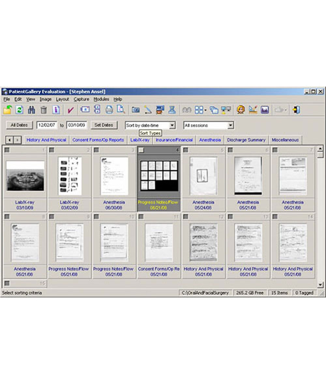
Task: Open the print preview magnifier icon
Action: pos(121,110)
